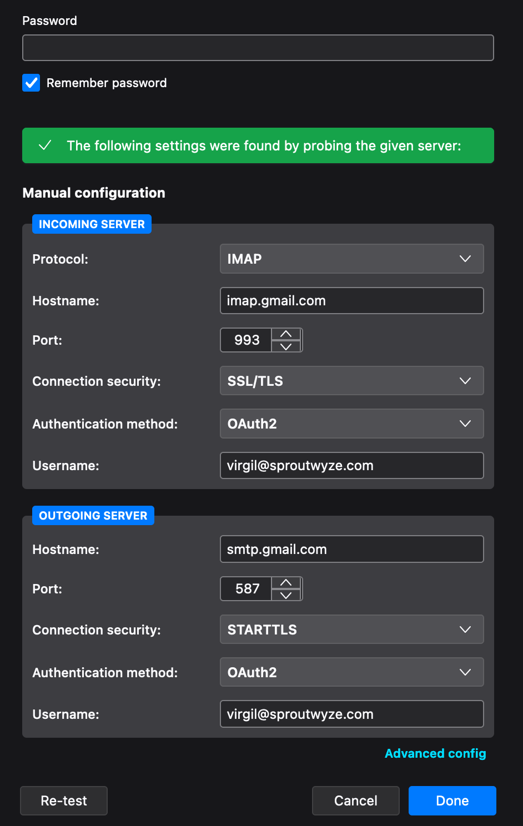Open the Advanced config link
Viewport: 523px width, 826px height.
435,753
